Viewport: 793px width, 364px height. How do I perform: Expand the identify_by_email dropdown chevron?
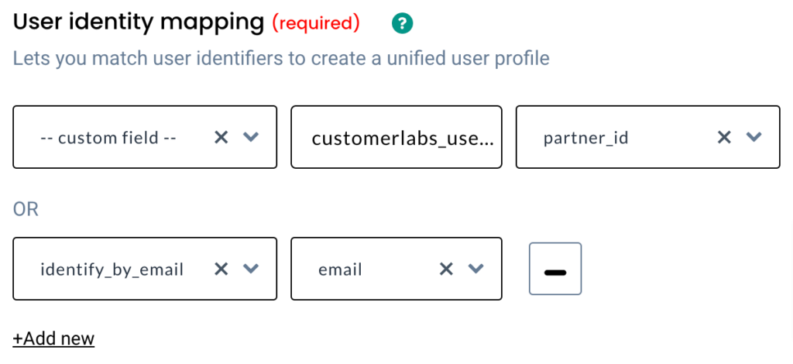click(x=251, y=269)
